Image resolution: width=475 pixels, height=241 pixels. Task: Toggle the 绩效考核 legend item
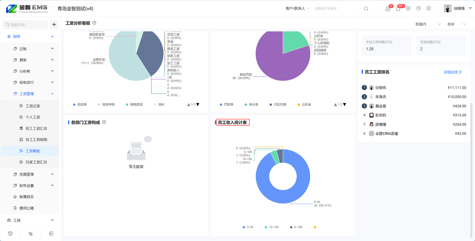pos(106,104)
